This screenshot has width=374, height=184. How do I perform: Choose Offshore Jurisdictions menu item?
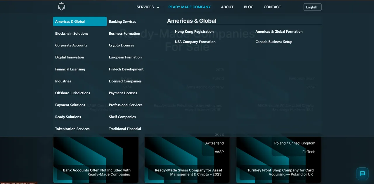tap(73, 93)
